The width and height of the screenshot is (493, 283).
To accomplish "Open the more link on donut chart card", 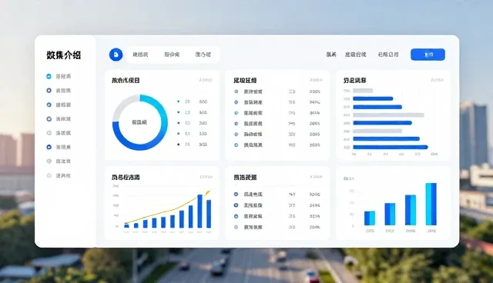I will tap(206, 80).
